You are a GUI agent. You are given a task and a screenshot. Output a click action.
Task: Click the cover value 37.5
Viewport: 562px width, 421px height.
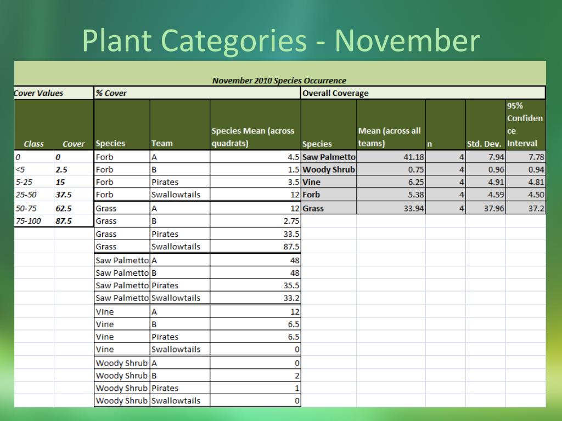pyautogui.click(x=74, y=195)
